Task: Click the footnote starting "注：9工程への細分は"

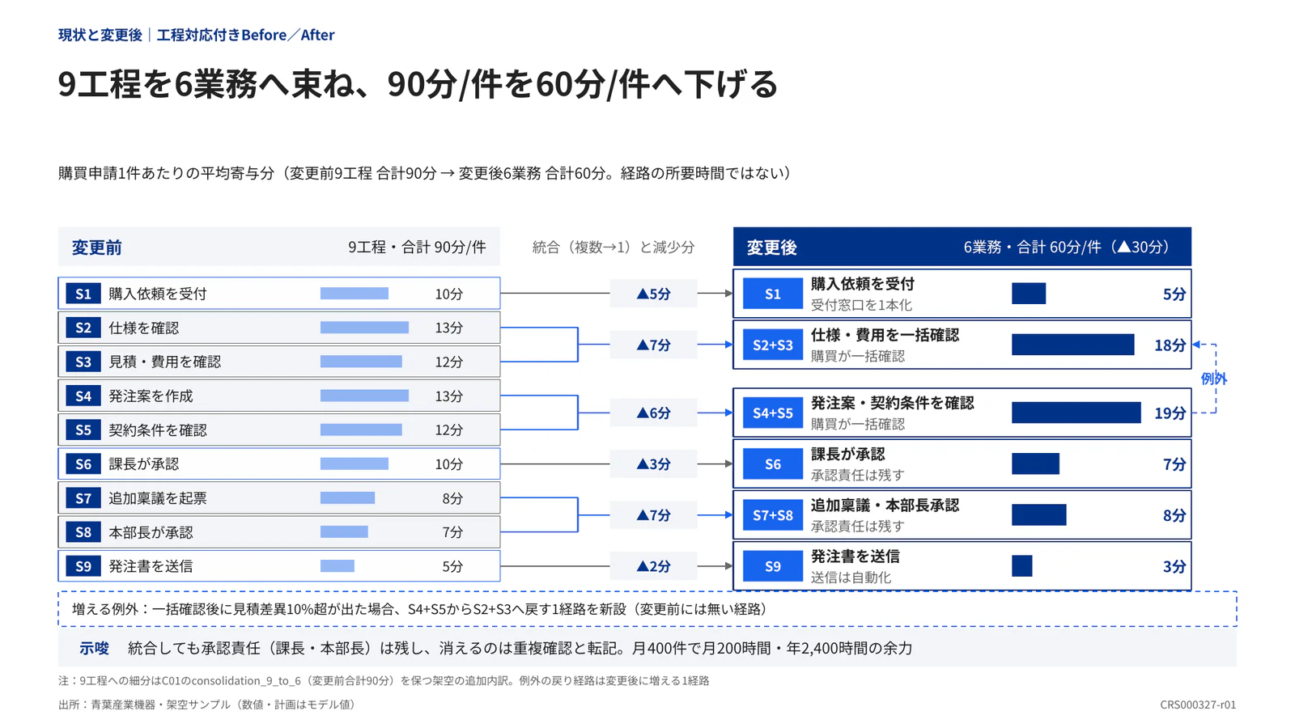Action: coord(384,681)
